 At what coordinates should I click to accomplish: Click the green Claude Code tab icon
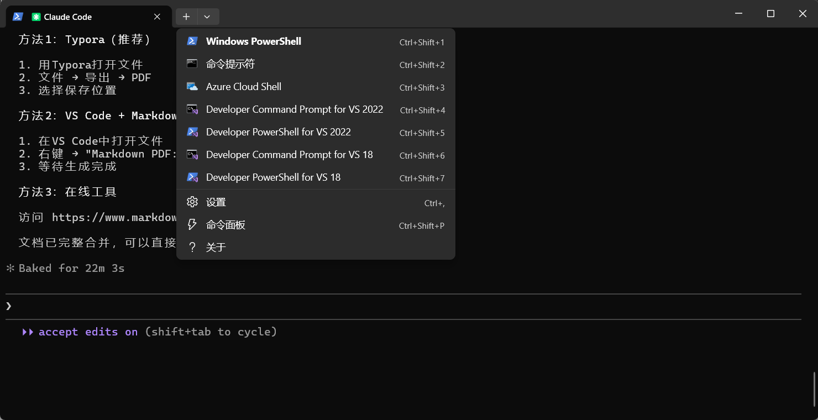36,17
